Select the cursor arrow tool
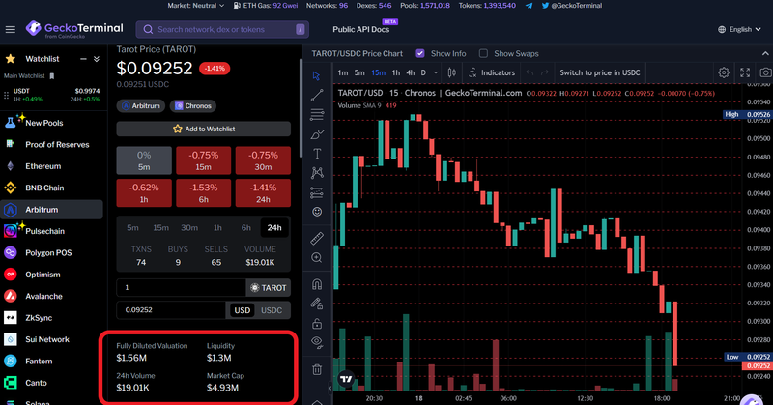 317,76
